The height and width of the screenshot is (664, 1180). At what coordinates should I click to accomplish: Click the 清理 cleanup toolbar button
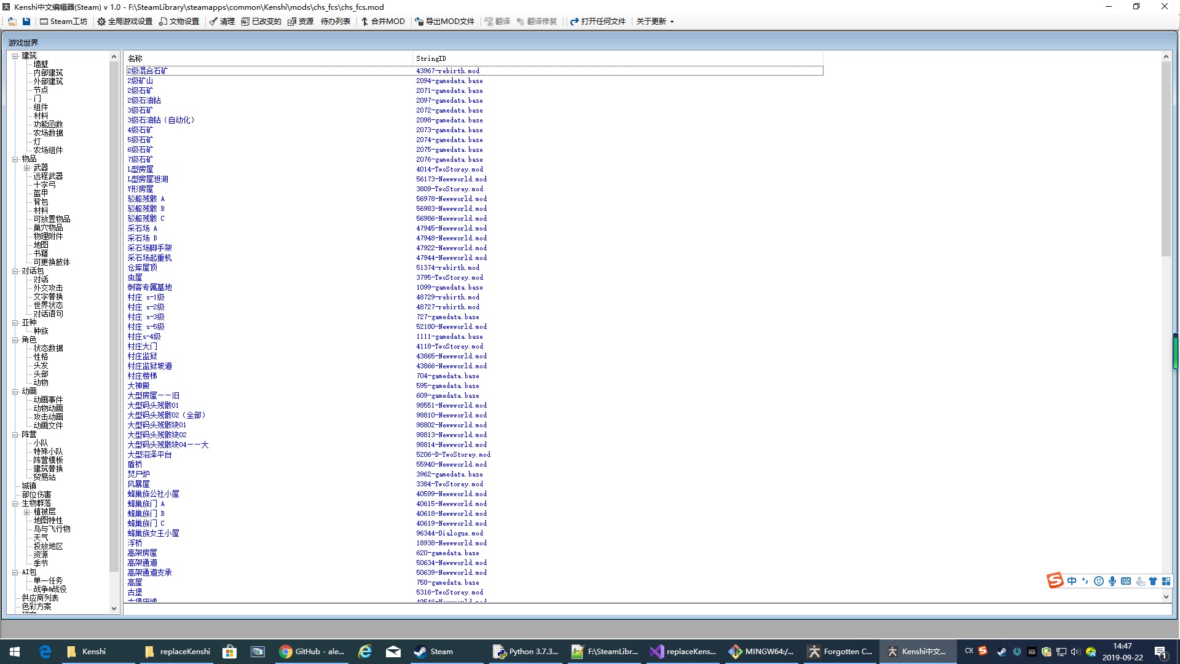pos(222,21)
